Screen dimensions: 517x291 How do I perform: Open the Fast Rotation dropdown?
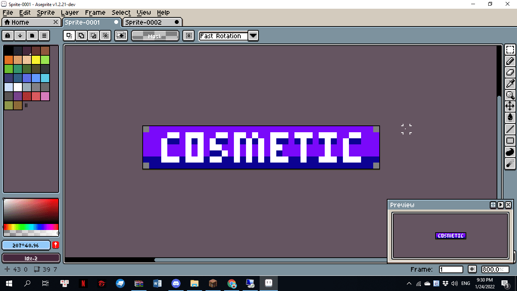click(253, 36)
